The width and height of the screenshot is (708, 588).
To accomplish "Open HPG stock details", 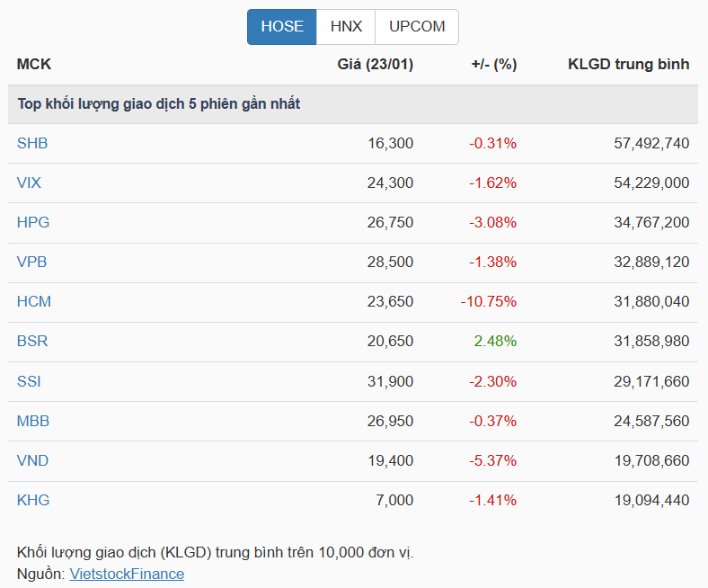I will 32,222.
